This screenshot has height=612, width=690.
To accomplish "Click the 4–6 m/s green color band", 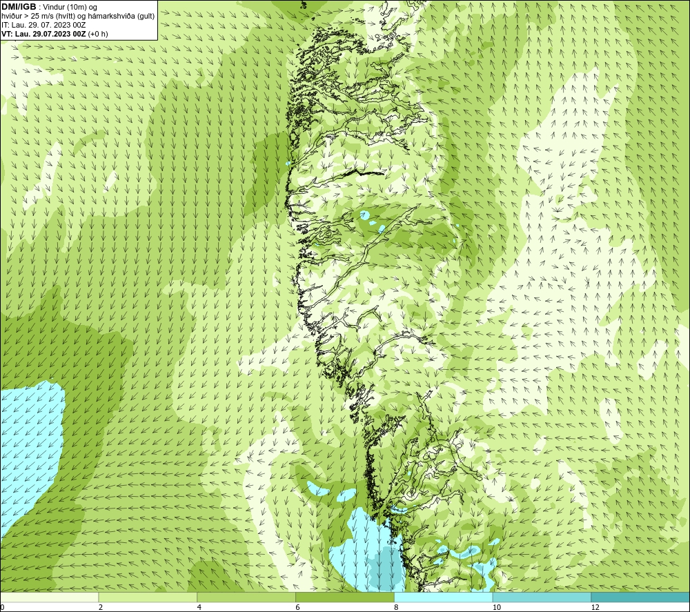I will [246, 597].
